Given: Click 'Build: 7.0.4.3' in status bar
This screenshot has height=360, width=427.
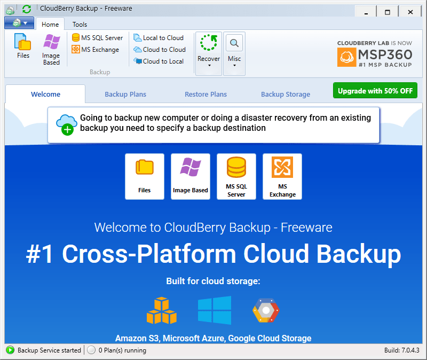Looking at the screenshot, I should coord(402,350).
